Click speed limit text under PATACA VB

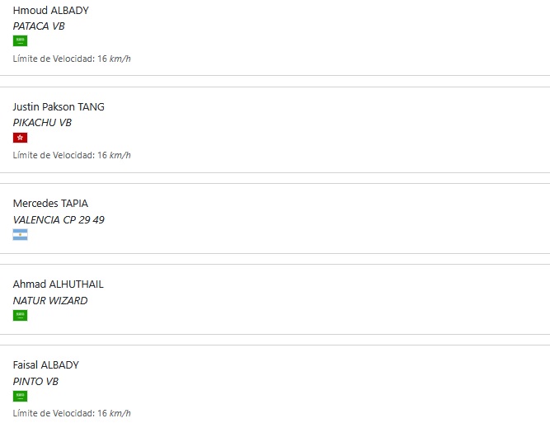[x=72, y=59]
